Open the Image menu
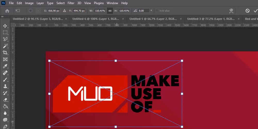This screenshot has height=129, width=258. [x=29, y=3]
